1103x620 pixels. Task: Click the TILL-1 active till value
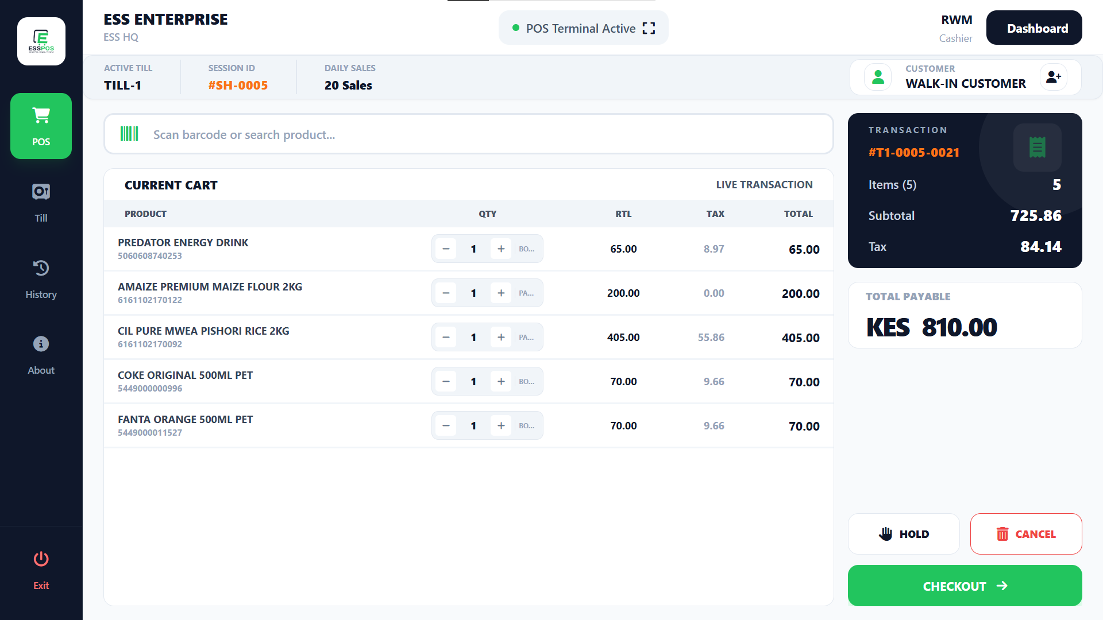122,86
